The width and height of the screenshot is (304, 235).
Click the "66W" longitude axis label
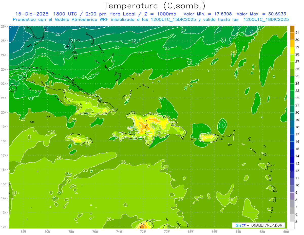[215, 231]
